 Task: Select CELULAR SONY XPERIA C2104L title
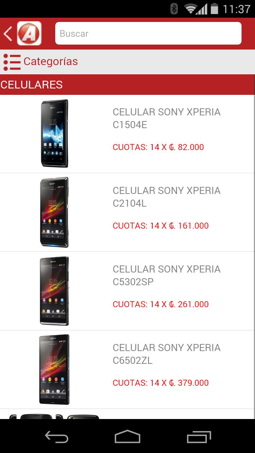coord(166,197)
